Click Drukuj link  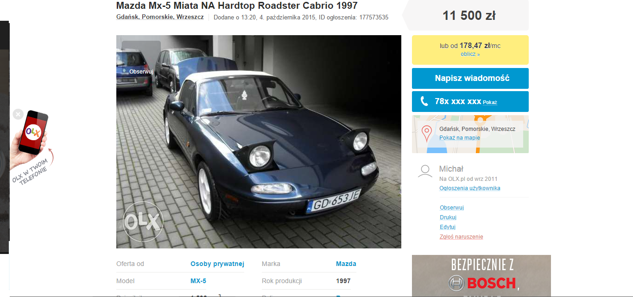(x=448, y=217)
